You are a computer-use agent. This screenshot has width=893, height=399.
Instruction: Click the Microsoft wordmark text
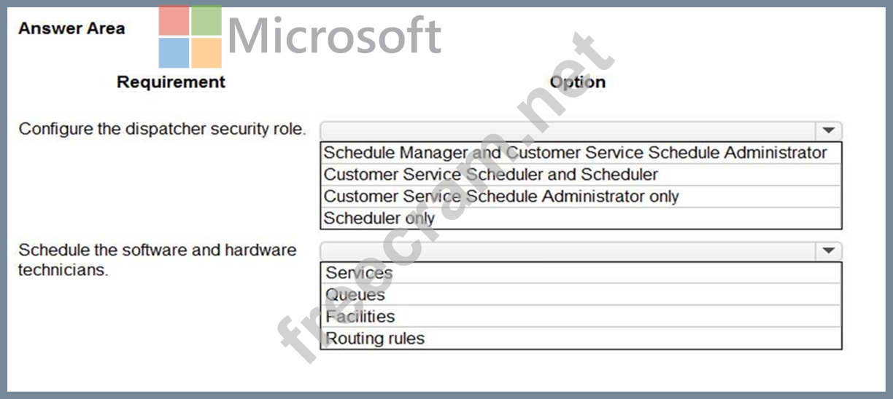pos(335,36)
